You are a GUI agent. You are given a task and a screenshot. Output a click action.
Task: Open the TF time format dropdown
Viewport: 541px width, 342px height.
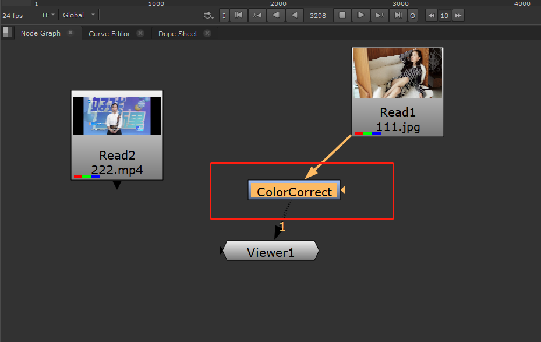click(x=48, y=15)
